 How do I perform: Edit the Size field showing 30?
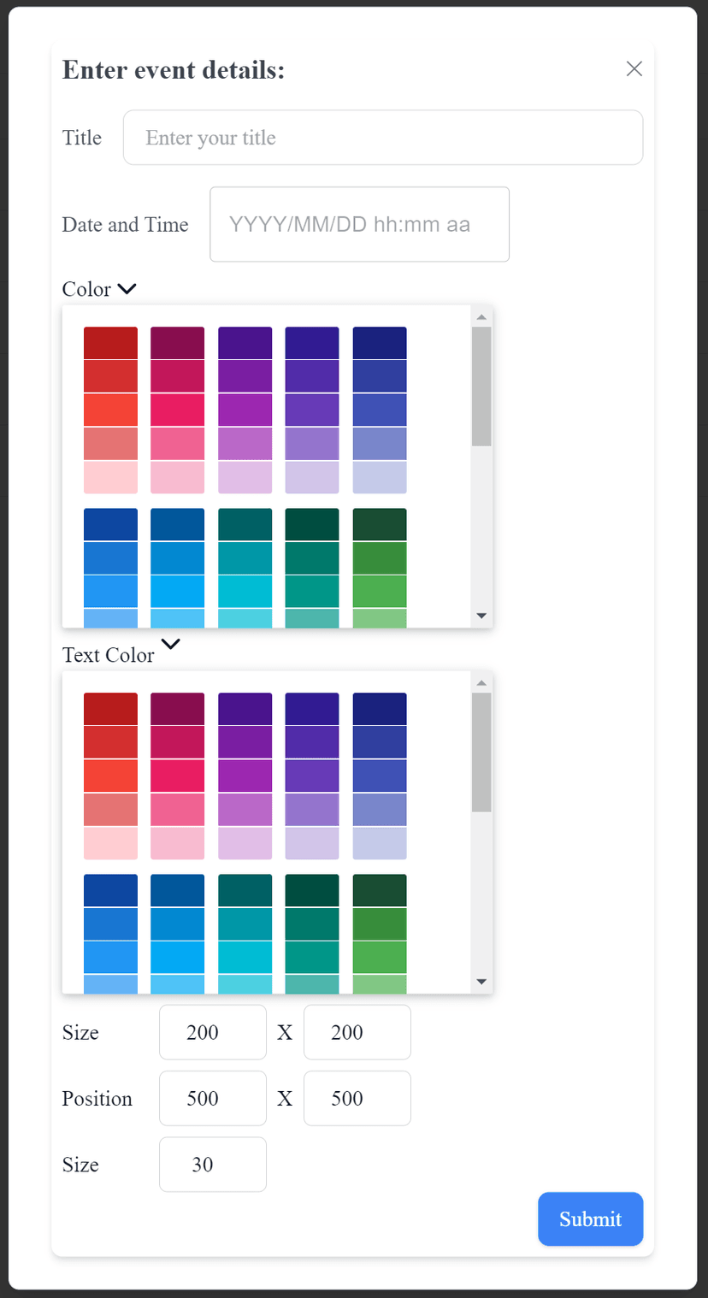point(213,1164)
